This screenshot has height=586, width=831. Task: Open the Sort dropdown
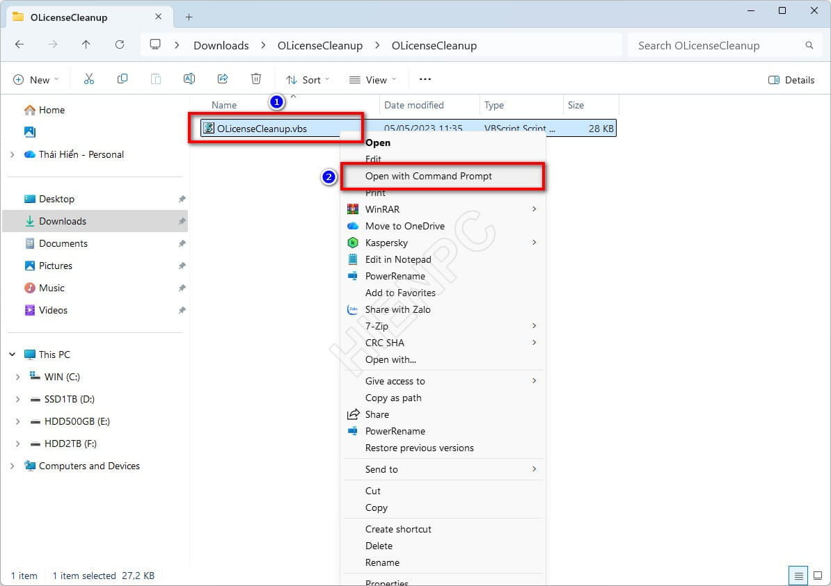click(308, 80)
